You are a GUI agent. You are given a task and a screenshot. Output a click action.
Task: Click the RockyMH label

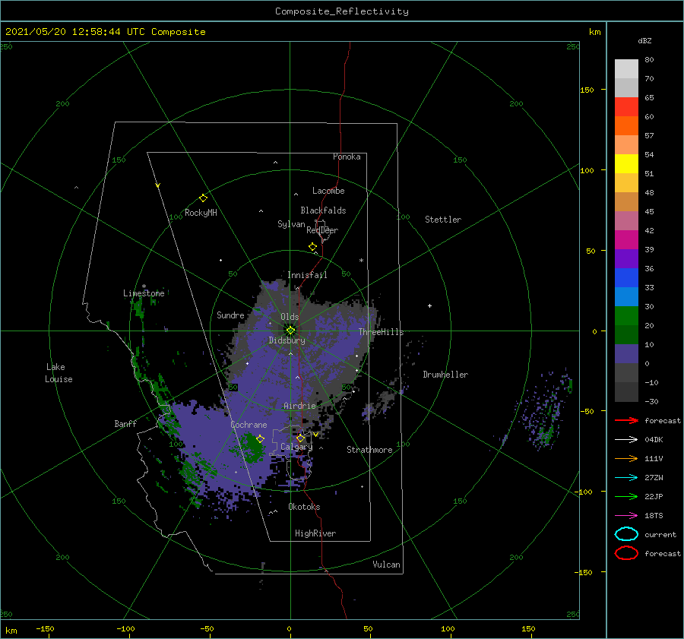coord(201,213)
